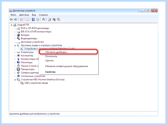Collapse the Андрей-ПК root node
The width and height of the screenshot is (167, 125).
pos(11,25)
